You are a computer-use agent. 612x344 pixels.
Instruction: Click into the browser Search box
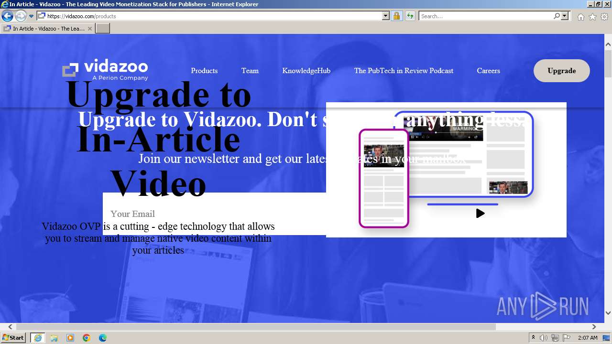coord(486,16)
